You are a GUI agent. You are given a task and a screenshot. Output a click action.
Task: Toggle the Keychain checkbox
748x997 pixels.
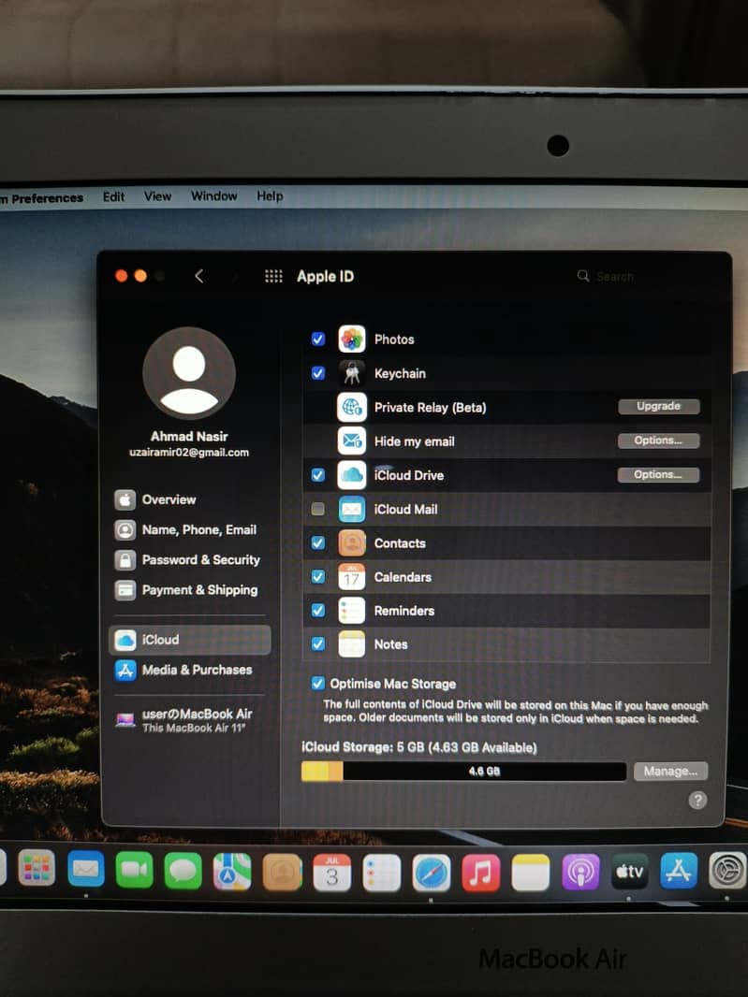[x=318, y=373]
